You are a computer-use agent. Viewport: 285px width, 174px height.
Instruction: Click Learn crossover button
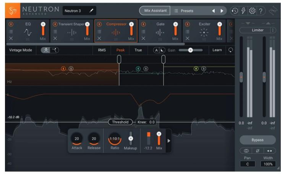(x=217, y=50)
